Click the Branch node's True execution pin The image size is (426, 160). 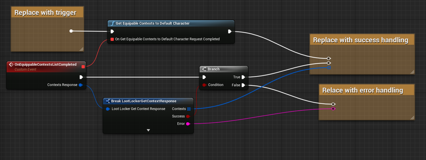pyautogui.click(x=243, y=77)
